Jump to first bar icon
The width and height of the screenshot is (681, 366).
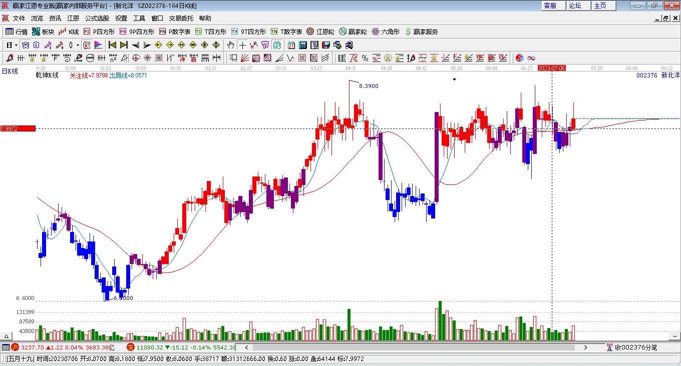113,45
